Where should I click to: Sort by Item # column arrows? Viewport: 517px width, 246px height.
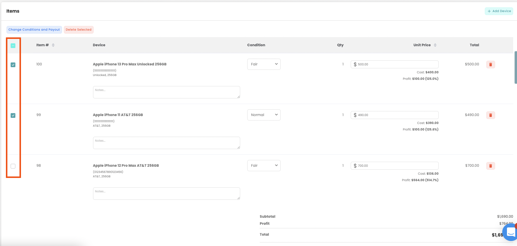point(53,45)
